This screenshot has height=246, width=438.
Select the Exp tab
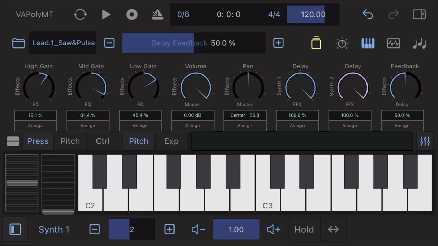[x=171, y=141]
